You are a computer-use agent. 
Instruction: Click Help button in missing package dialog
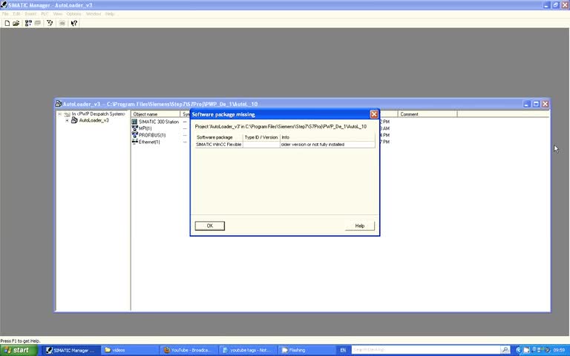(x=359, y=226)
